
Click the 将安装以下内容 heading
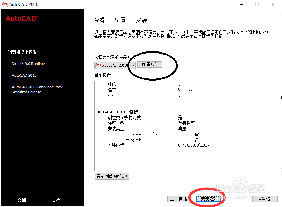[x=23, y=52]
